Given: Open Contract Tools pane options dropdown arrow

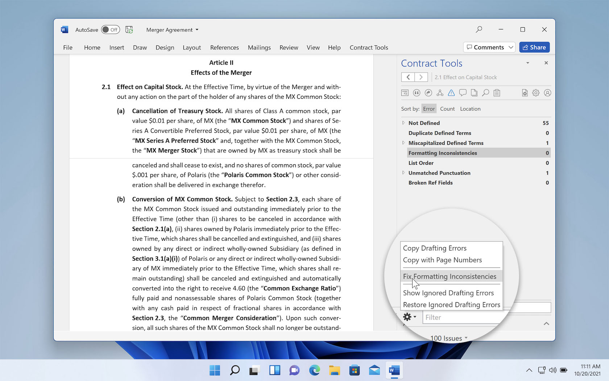Looking at the screenshot, I should 528,63.
